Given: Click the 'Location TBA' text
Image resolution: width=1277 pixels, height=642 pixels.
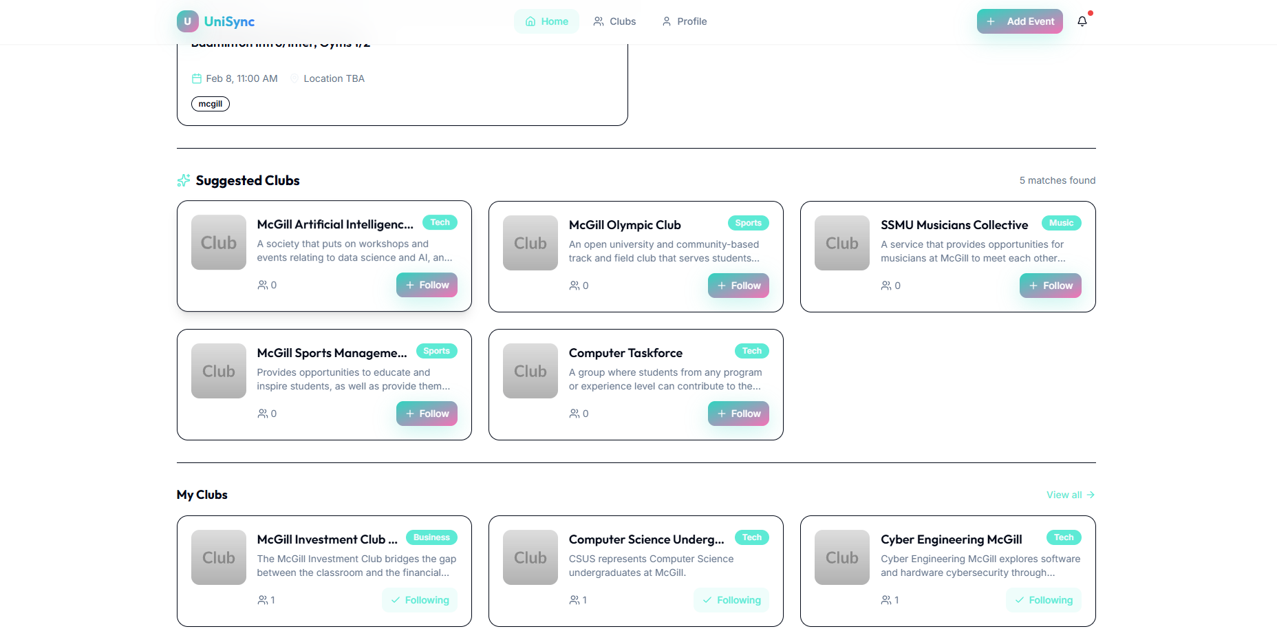Looking at the screenshot, I should click(334, 78).
